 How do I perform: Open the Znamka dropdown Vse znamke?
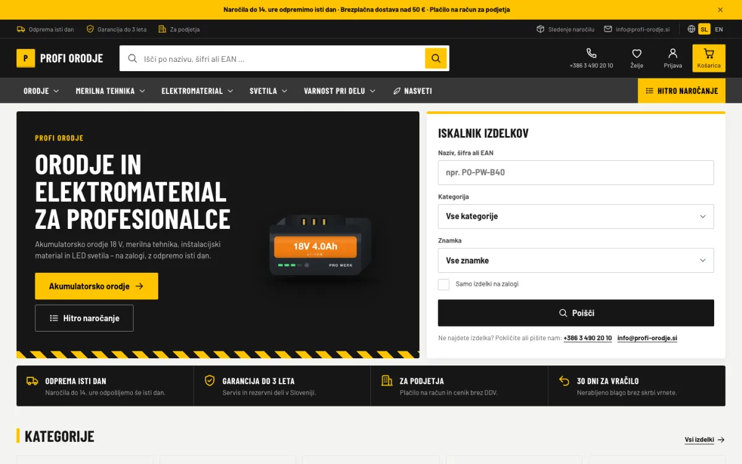coord(576,260)
